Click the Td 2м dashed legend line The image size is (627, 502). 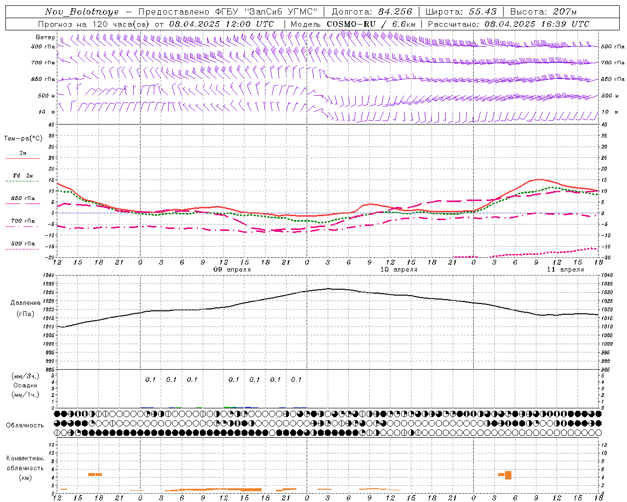pyautogui.click(x=23, y=181)
